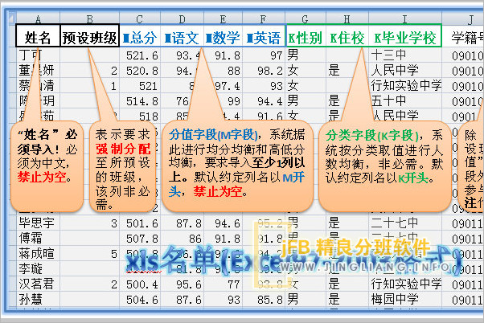
Task: Click math score 77 for 汉茗君
Action: pyautogui.click(x=224, y=284)
